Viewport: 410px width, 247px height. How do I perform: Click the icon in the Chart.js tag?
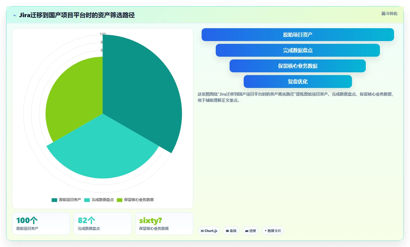[202, 231]
